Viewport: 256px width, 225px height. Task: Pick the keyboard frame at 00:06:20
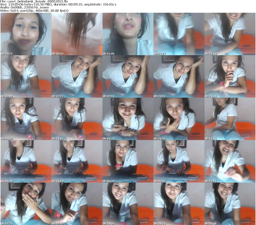click(128, 161)
